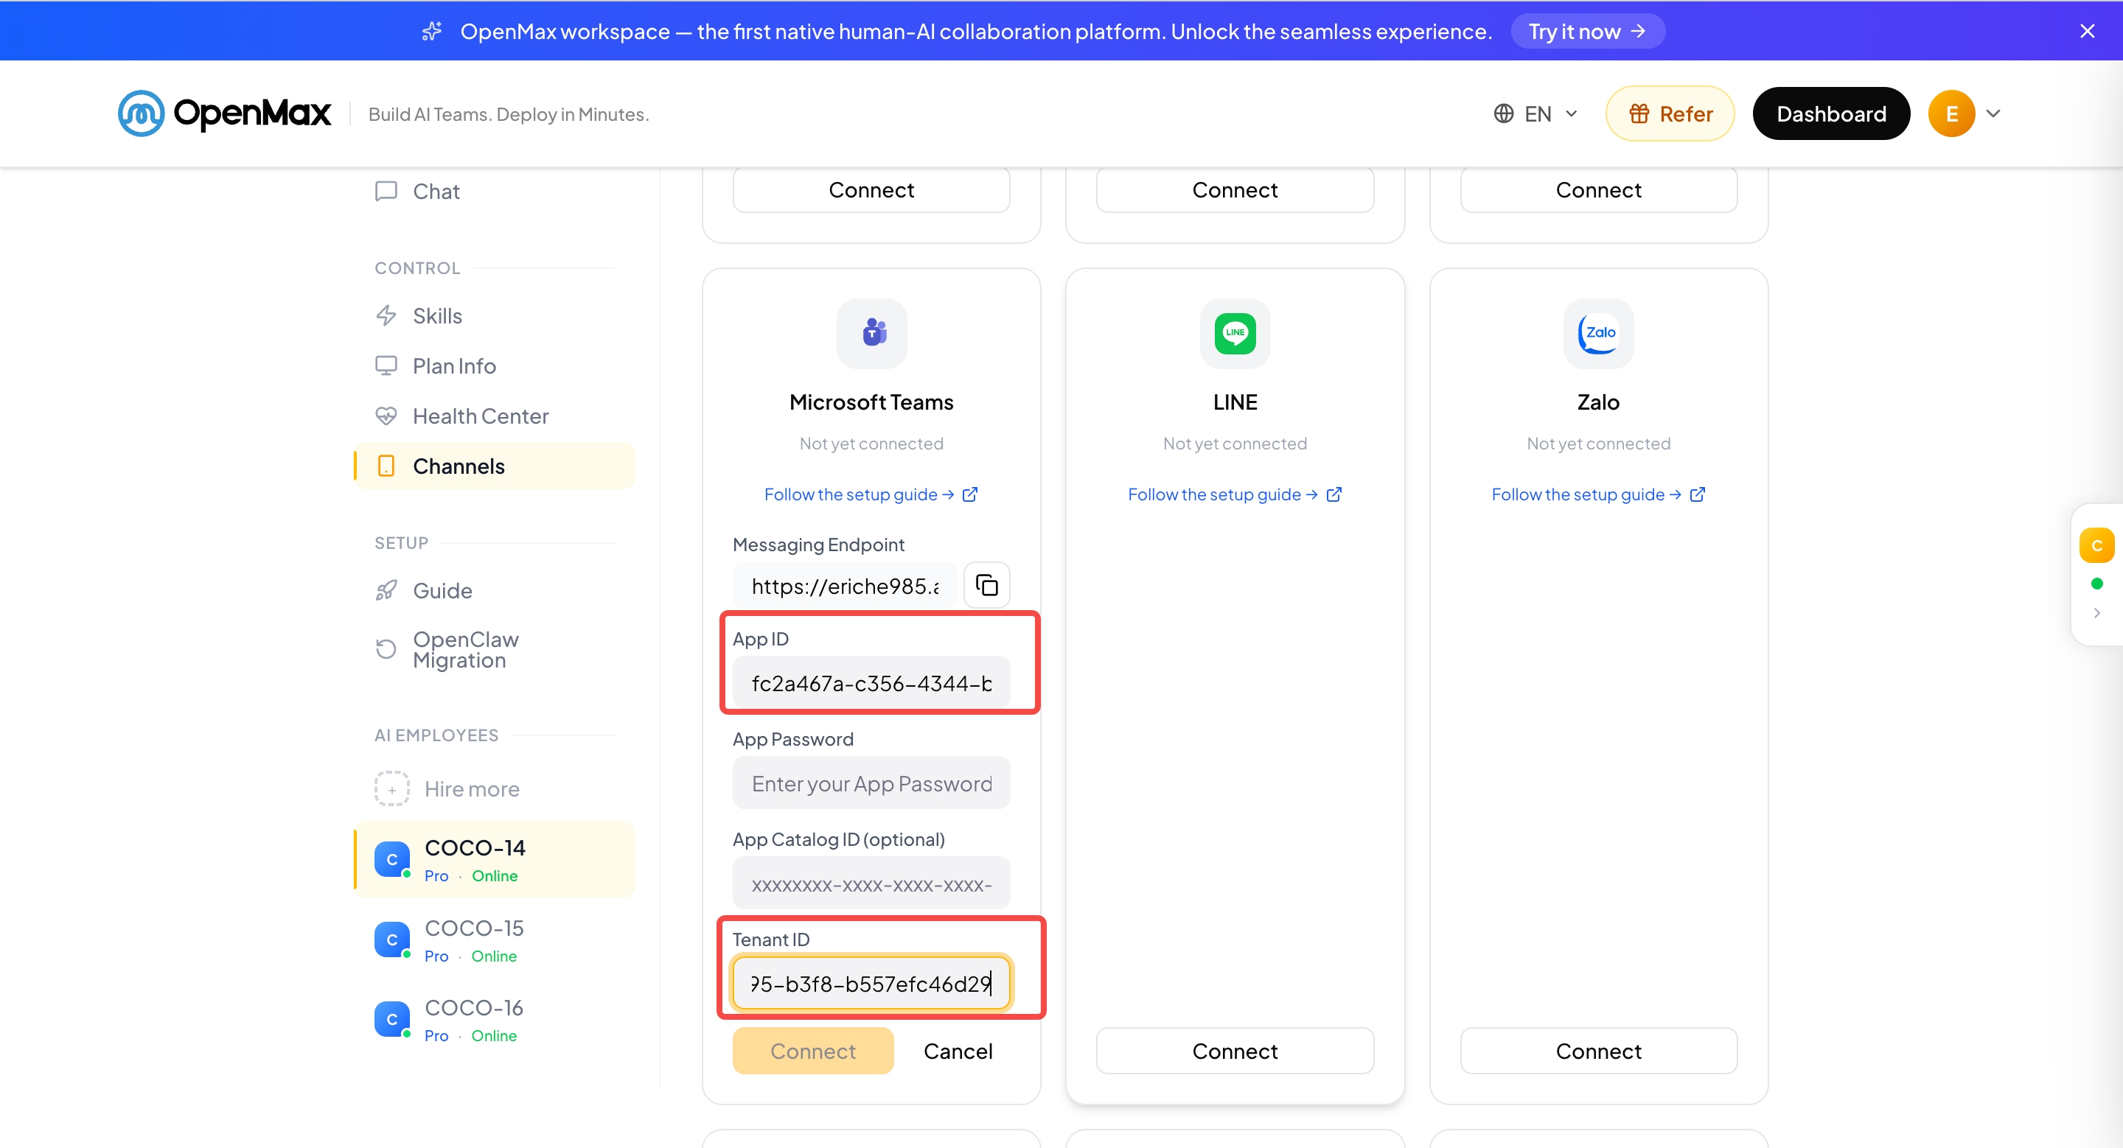Select the COCO-14 employee
Viewport: 2123px width, 1148px height.
495,860
